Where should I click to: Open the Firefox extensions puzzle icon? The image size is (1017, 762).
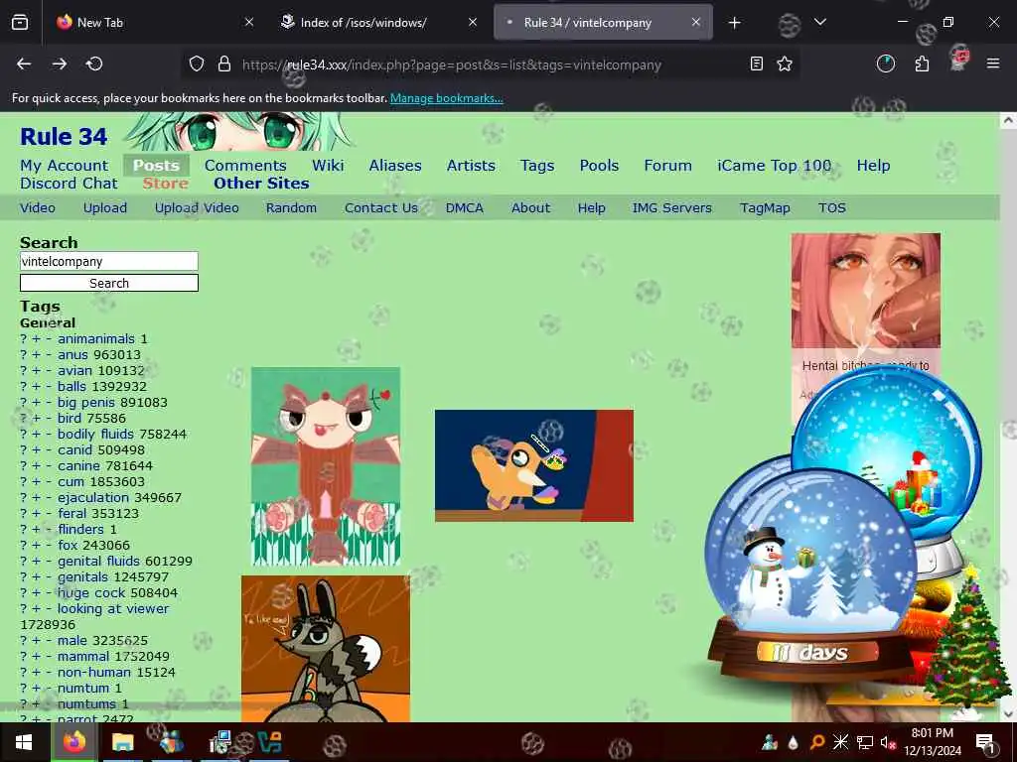(x=922, y=63)
